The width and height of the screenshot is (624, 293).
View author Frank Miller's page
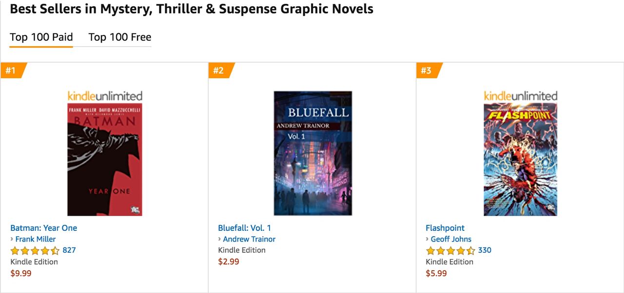(36, 239)
